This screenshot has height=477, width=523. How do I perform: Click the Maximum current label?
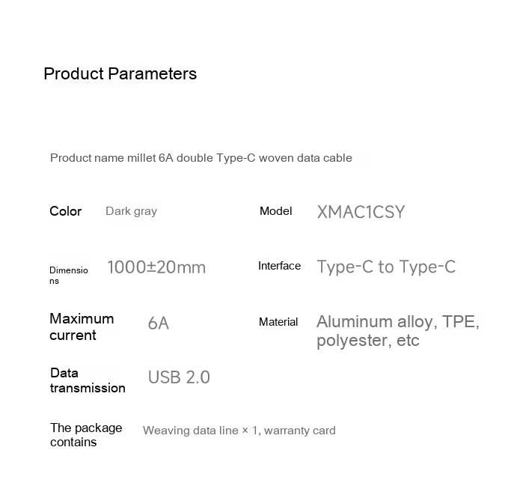coord(82,326)
